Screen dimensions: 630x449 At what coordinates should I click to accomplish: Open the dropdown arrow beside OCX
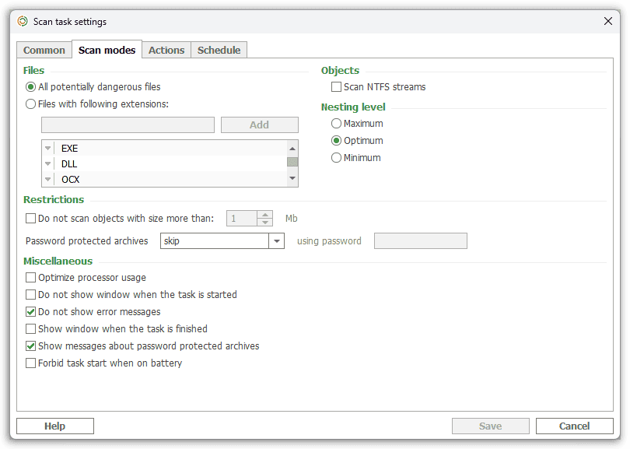point(47,179)
